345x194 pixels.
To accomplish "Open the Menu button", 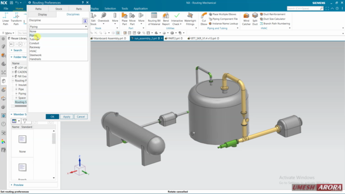I will pos(9,33).
